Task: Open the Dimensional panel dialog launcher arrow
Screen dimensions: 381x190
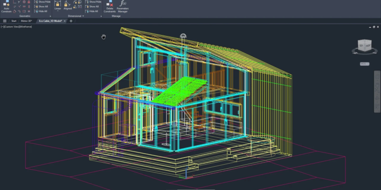Action: click(101, 16)
